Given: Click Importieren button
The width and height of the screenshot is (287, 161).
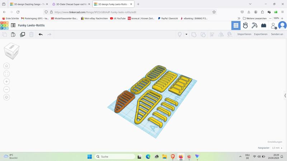Looking at the screenshot, I should (x=244, y=34).
